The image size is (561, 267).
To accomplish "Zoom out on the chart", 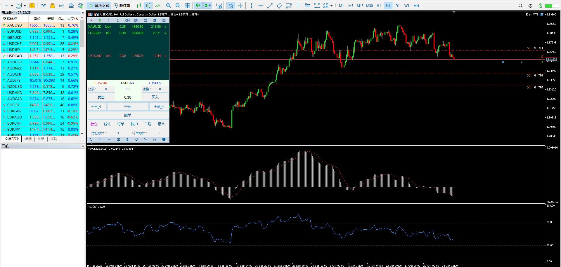I will (x=178, y=6).
